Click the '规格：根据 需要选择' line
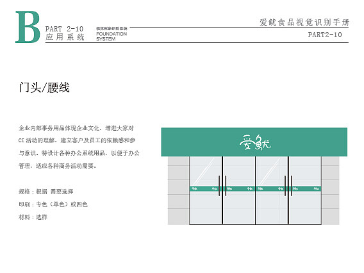 pos(46,192)
